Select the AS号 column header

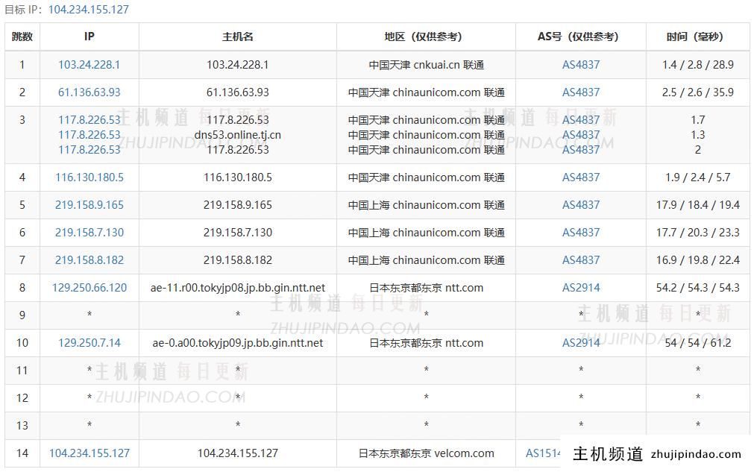580,37
